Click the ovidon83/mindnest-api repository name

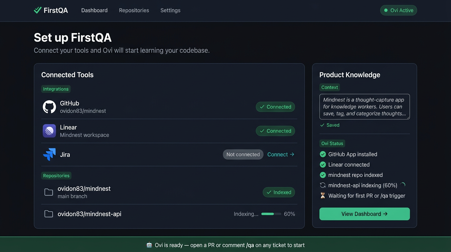(89, 214)
